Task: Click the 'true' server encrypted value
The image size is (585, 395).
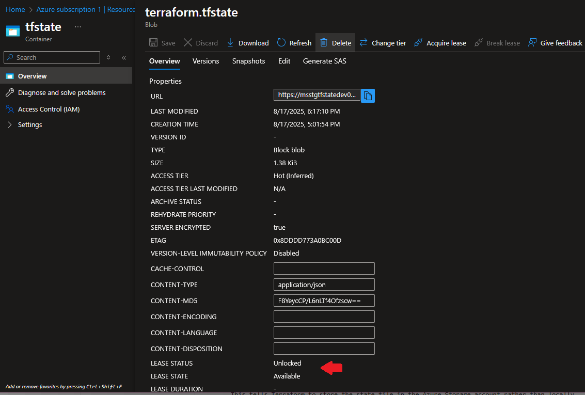Action: pos(279,228)
